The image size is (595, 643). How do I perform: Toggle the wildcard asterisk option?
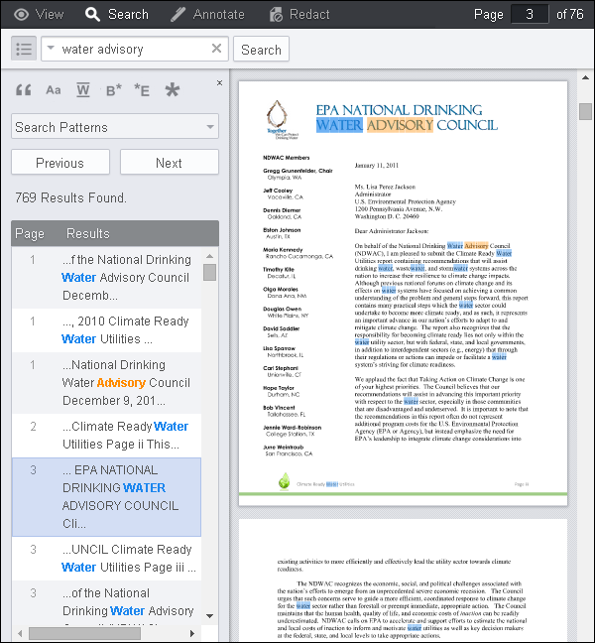pos(173,90)
